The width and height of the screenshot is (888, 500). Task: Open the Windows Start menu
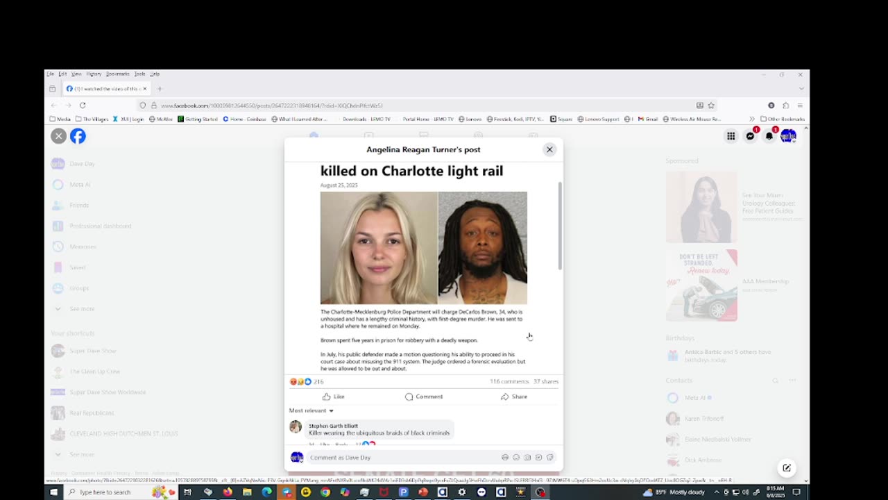[53, 492]
